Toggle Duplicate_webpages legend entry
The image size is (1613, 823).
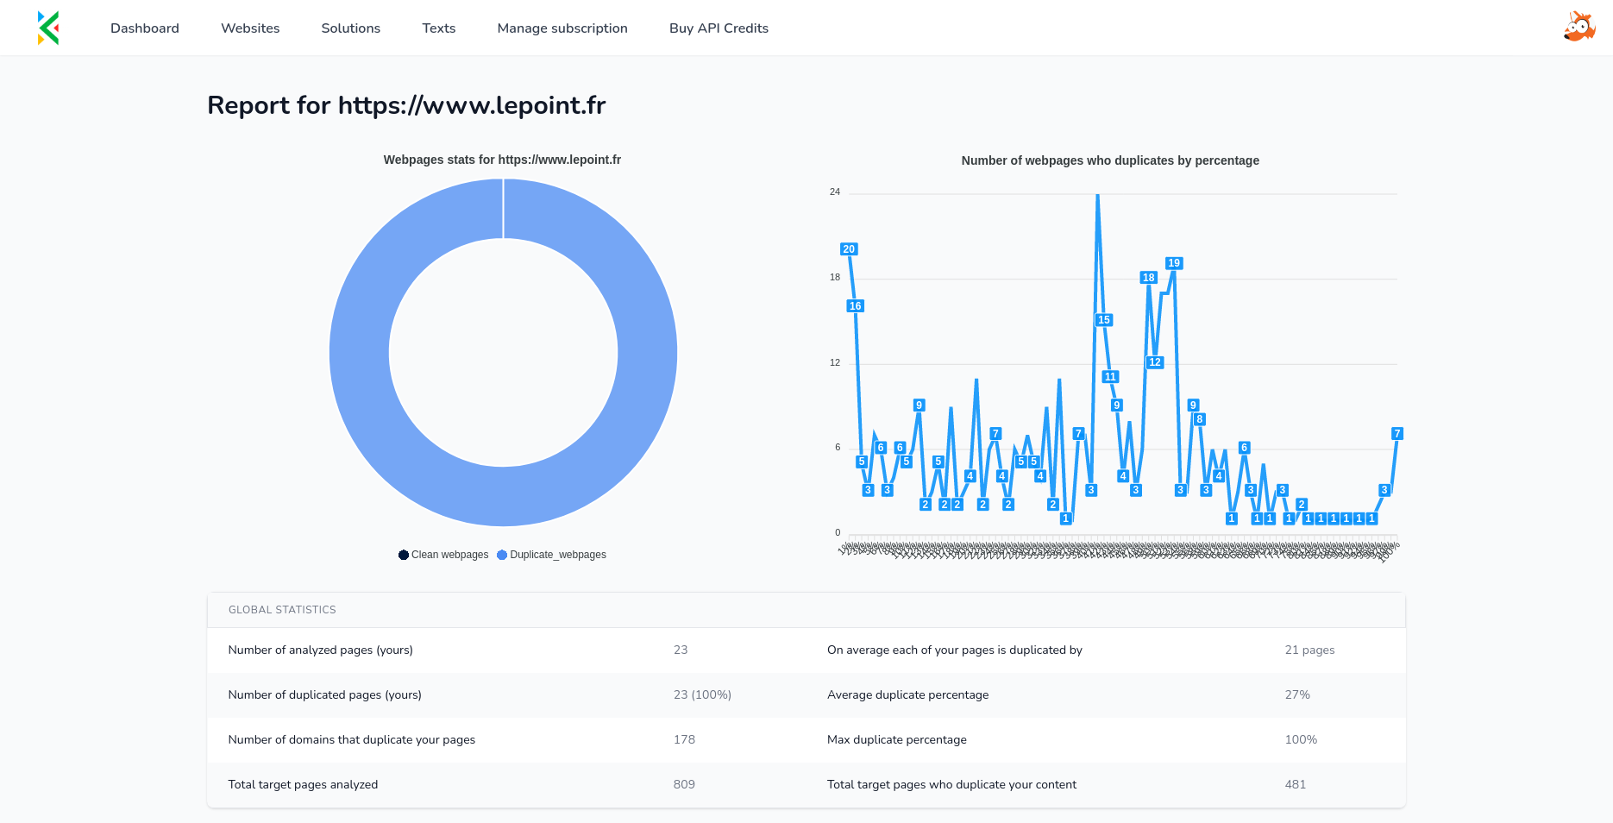coord(551,555)
